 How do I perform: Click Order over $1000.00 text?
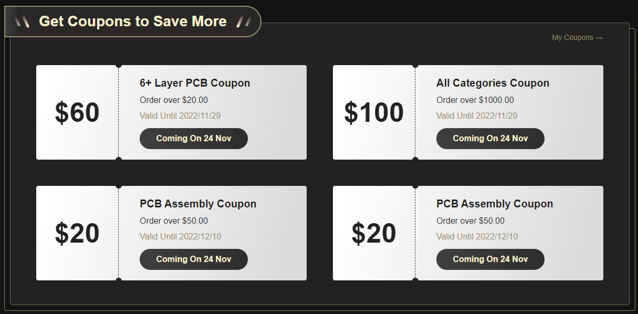tap(475, 100)
